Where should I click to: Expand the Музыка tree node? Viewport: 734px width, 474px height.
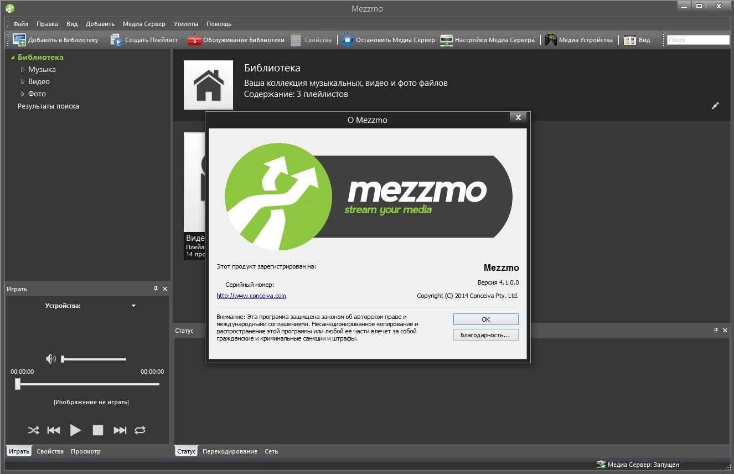[23, 69]
